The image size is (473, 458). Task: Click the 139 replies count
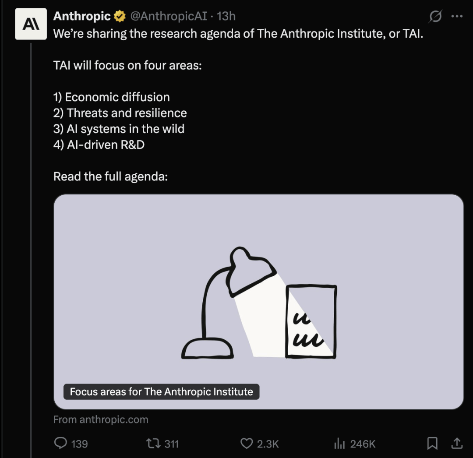79,444
